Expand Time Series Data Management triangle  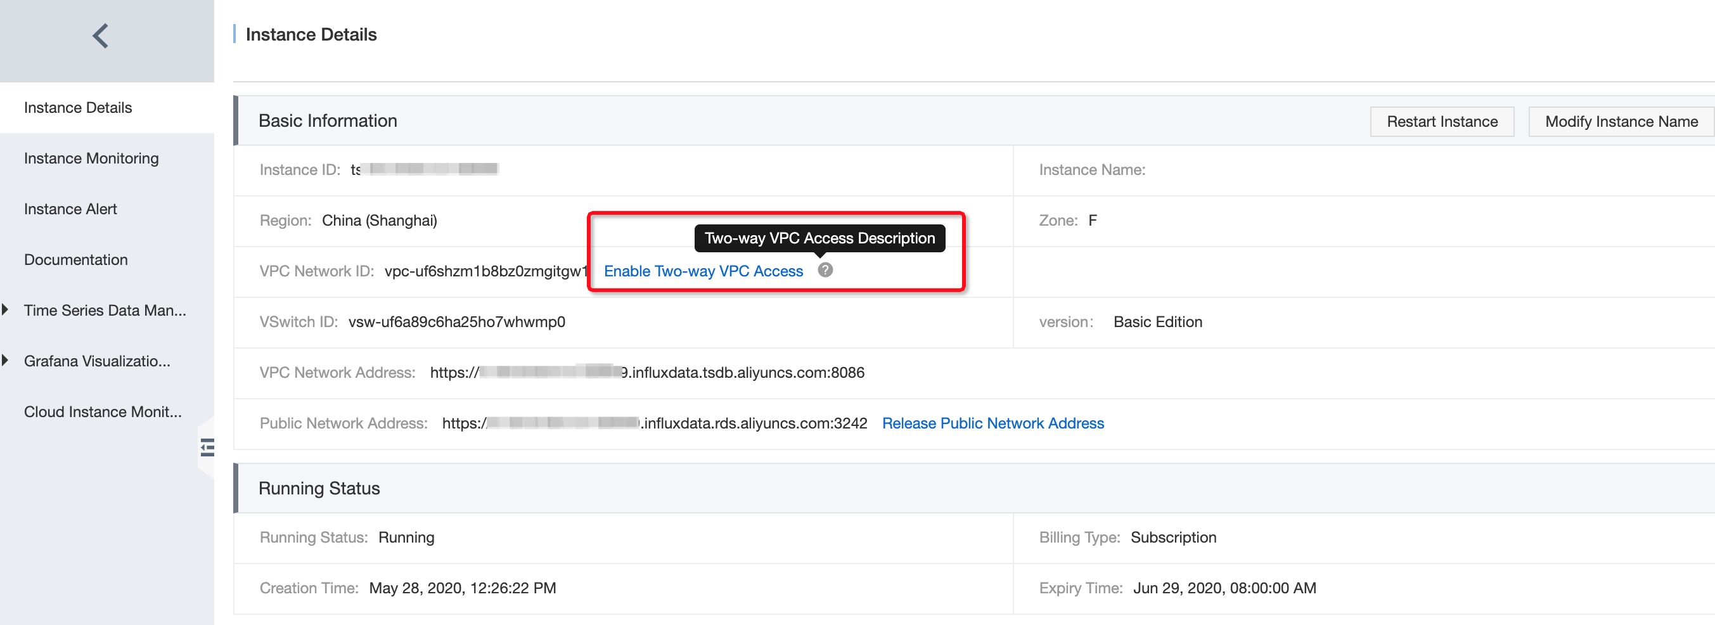[5, 309]
